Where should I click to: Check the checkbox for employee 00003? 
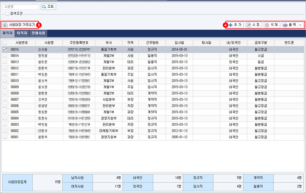(x=5, y=124)
